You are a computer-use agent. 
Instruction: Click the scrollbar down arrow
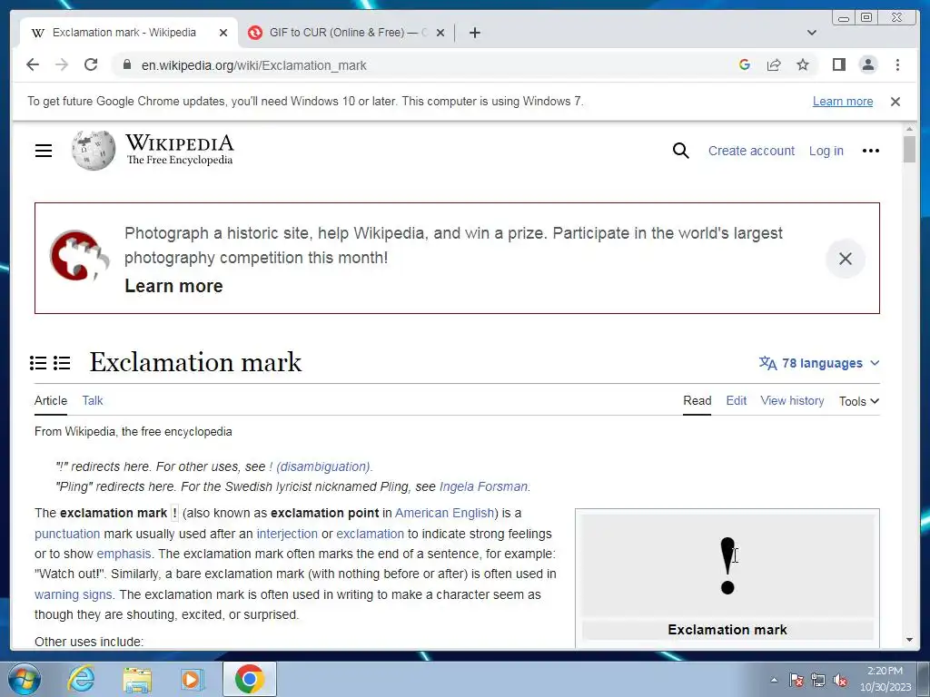point(909,640)
